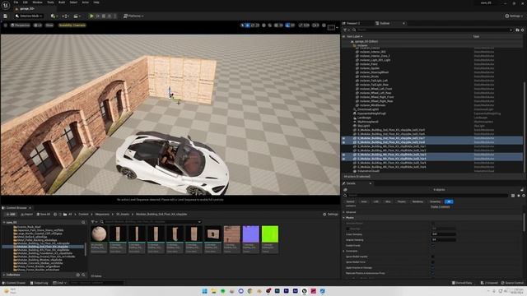Collapse the Physics section in Details
The width and height of the screenshot is (527, 296).
[x=344, y=218]
